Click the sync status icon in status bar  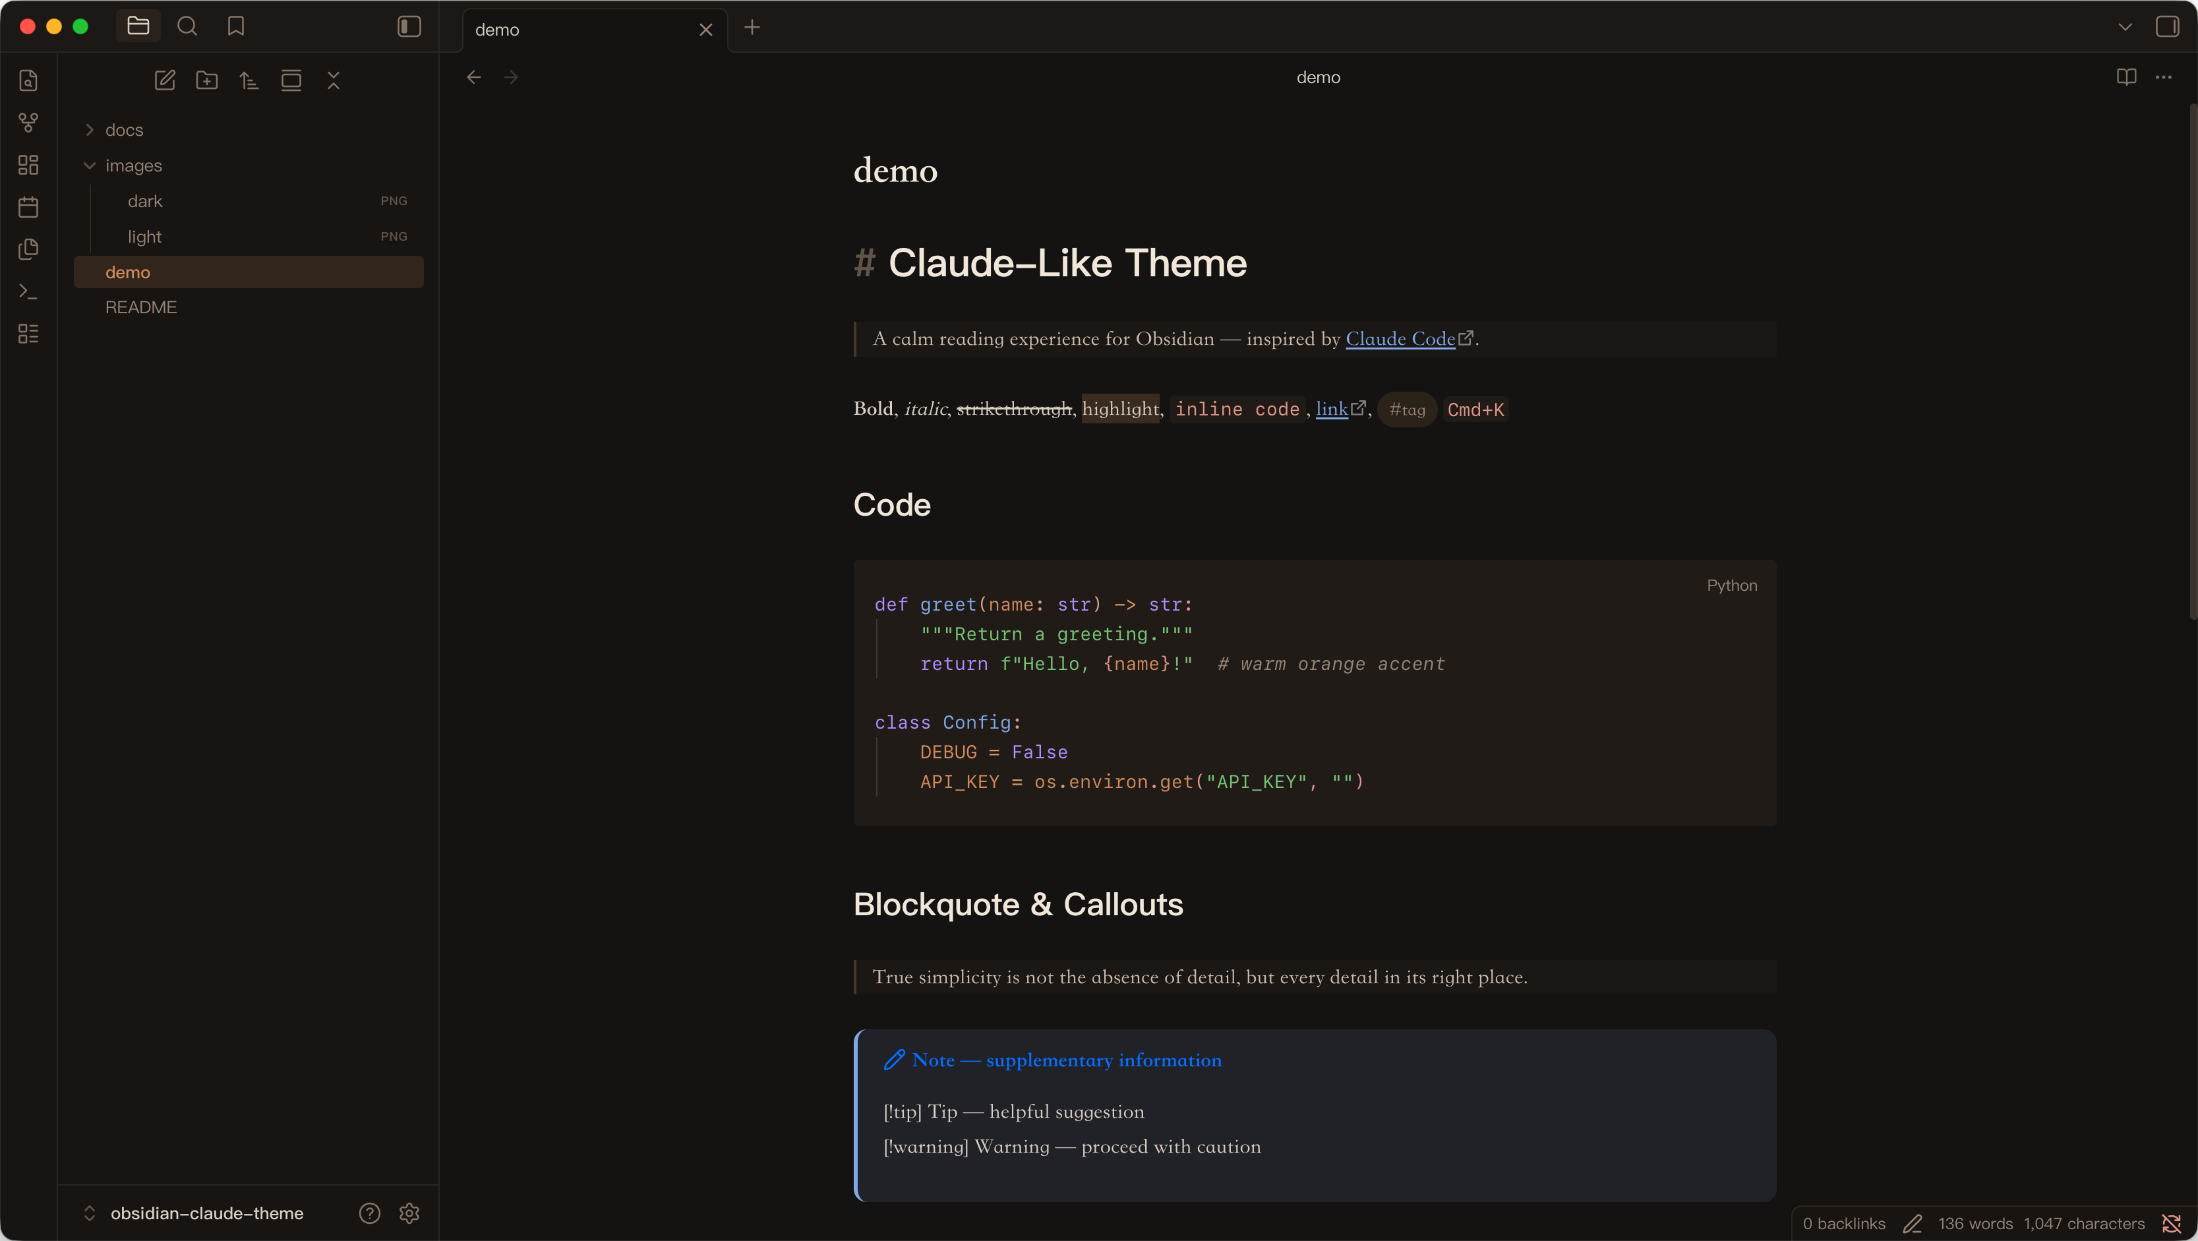pyautogui.click(x=2172, y=1224)
